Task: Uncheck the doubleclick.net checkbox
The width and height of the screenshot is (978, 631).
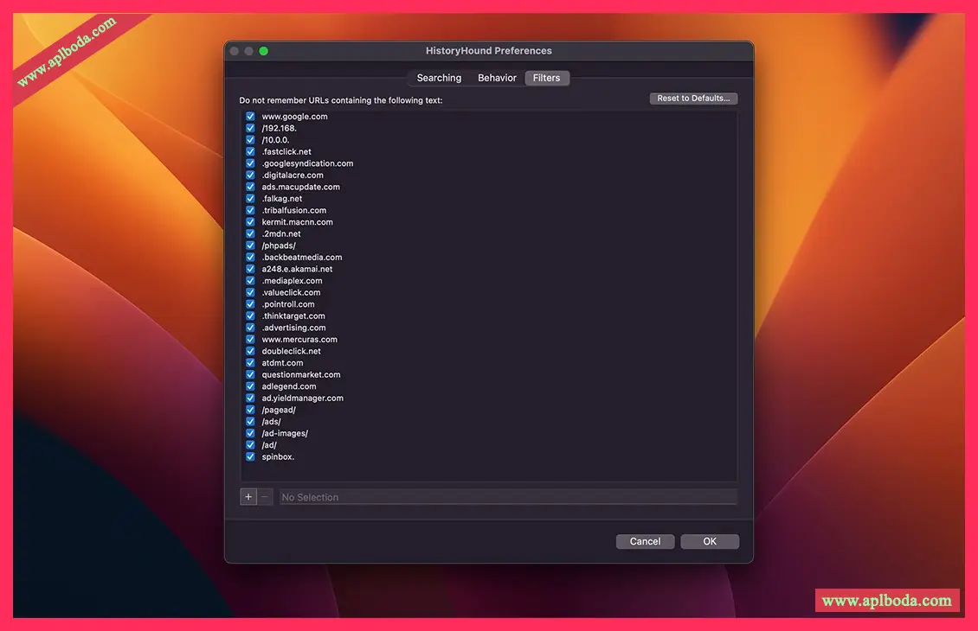Action: click(250, 351)
